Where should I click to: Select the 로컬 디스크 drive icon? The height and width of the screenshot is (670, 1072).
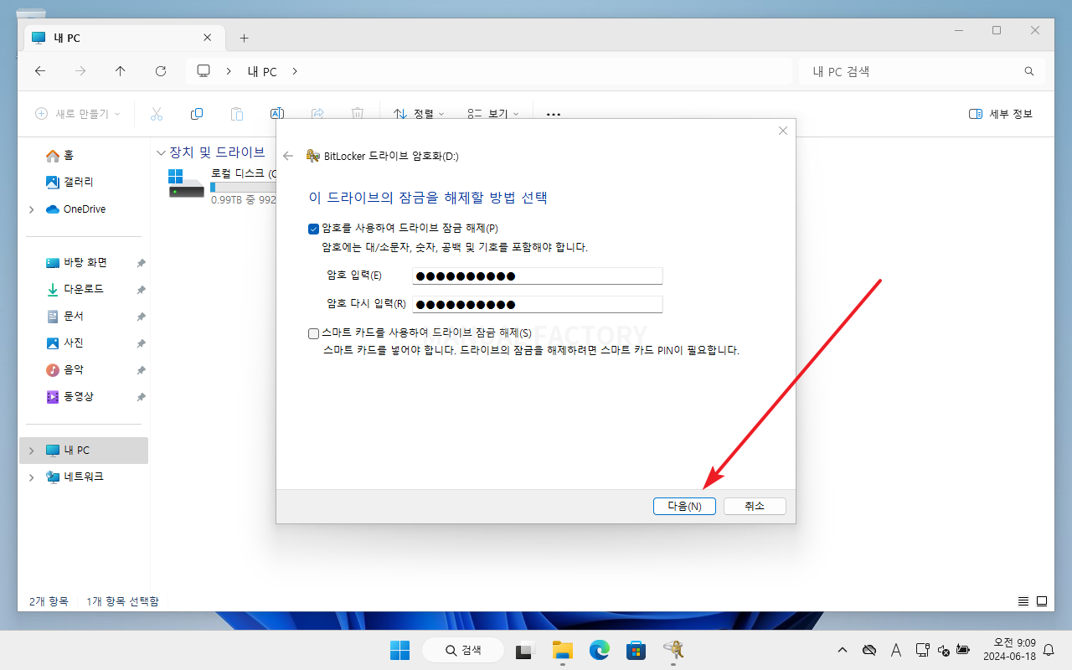point(186,183)
